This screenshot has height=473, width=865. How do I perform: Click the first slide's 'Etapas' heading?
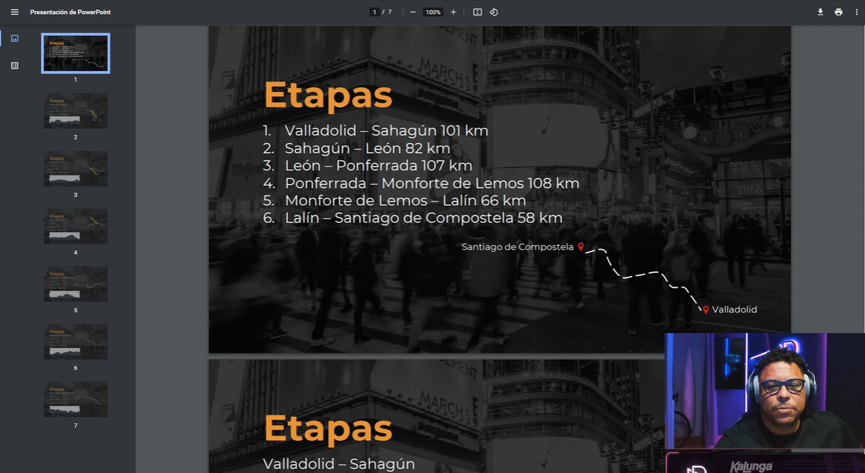[x=328, y=95]
